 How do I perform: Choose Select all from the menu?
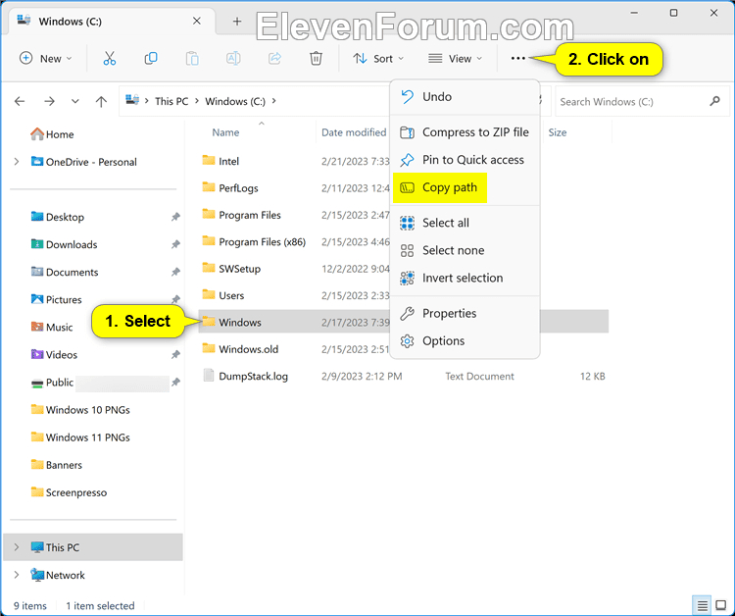pos(465,223)
